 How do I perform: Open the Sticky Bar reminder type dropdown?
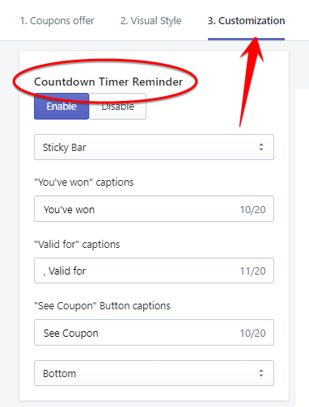click(154, 147)
